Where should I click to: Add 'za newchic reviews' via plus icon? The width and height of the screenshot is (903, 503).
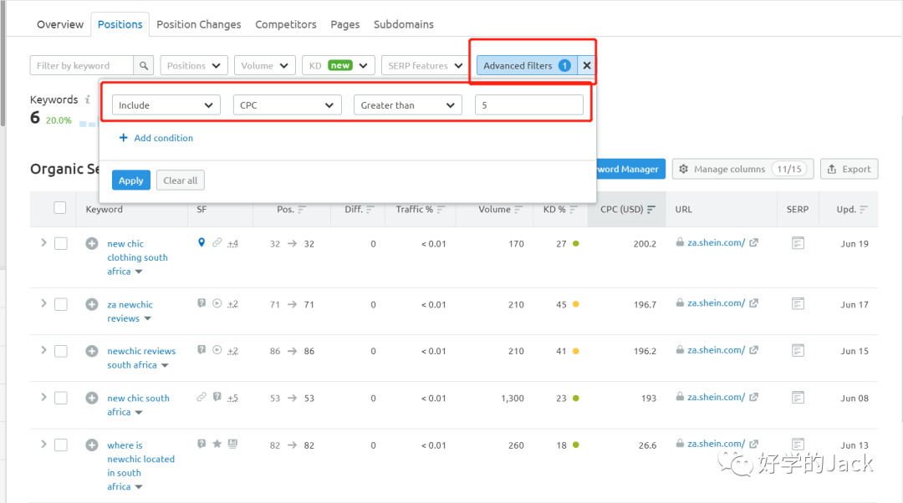92,304
